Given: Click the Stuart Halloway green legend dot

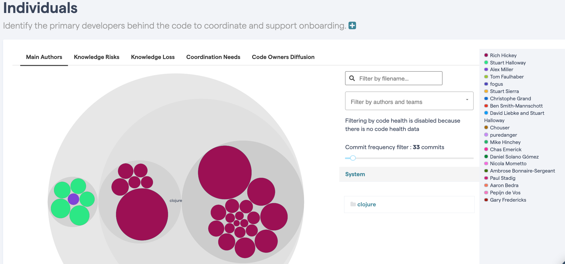Looking at the screenshot, I should (486, 62).
